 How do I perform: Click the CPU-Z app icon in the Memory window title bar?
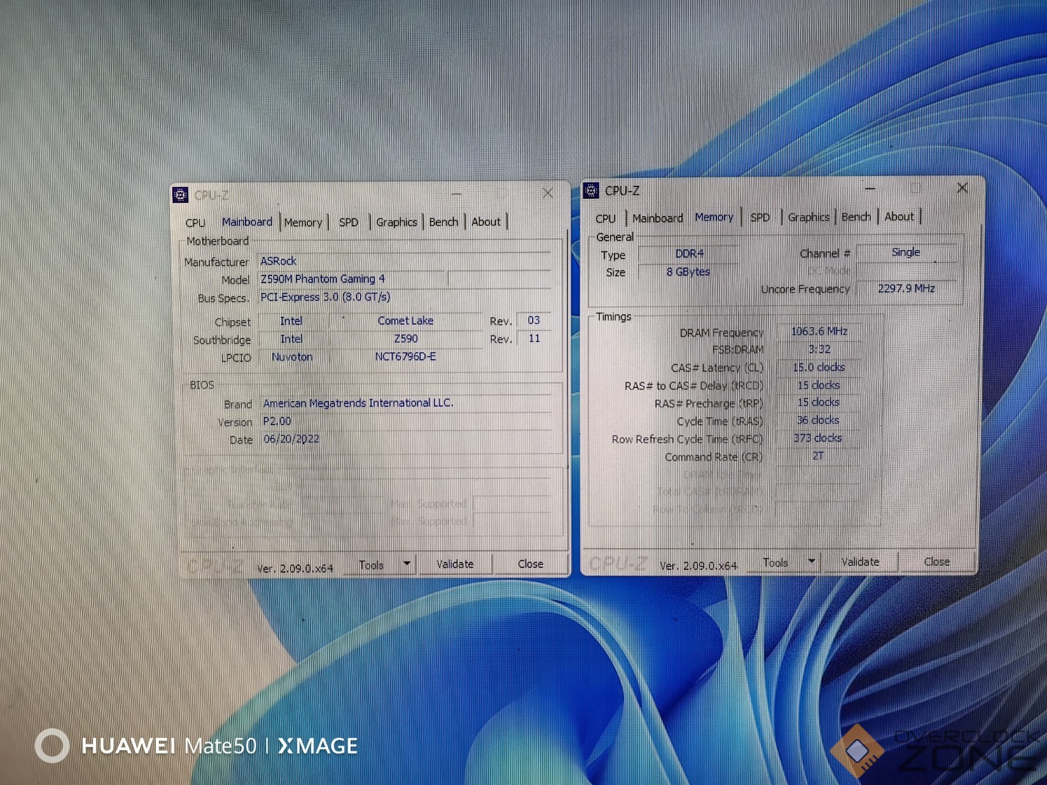tap(591, 190)
